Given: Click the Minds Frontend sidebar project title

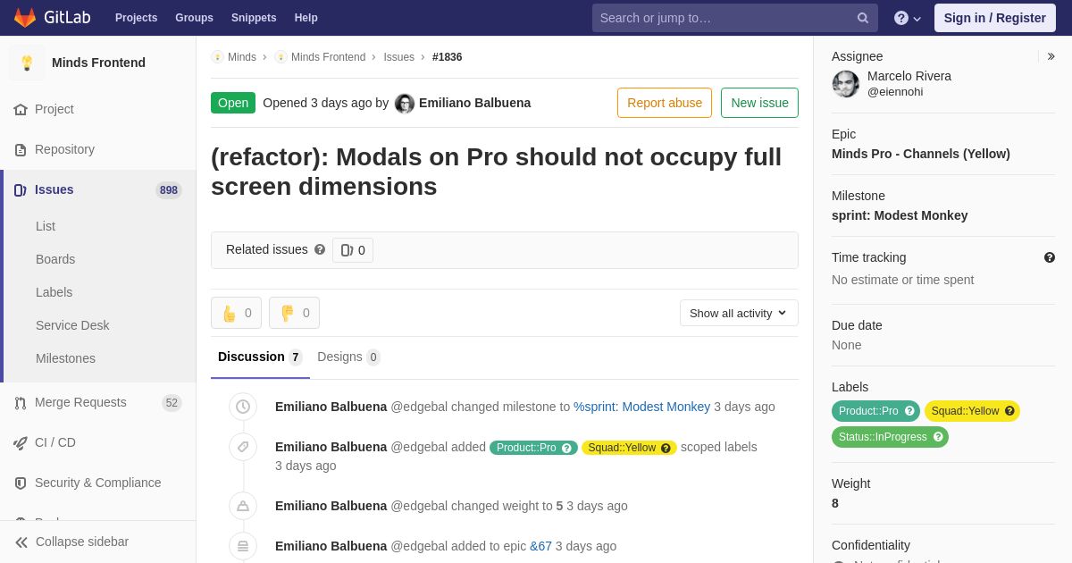Looking at the screenshot, I should point(98,63).
